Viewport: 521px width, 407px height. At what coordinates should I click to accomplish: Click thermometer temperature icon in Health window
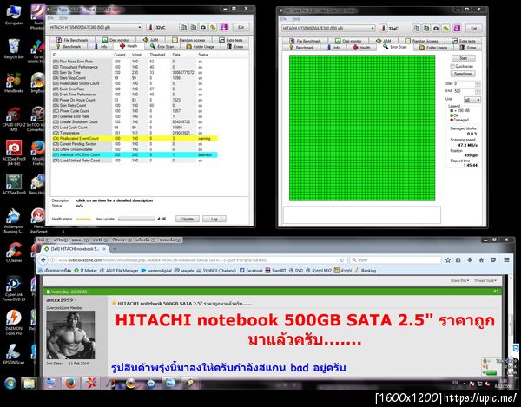[150, 27]
